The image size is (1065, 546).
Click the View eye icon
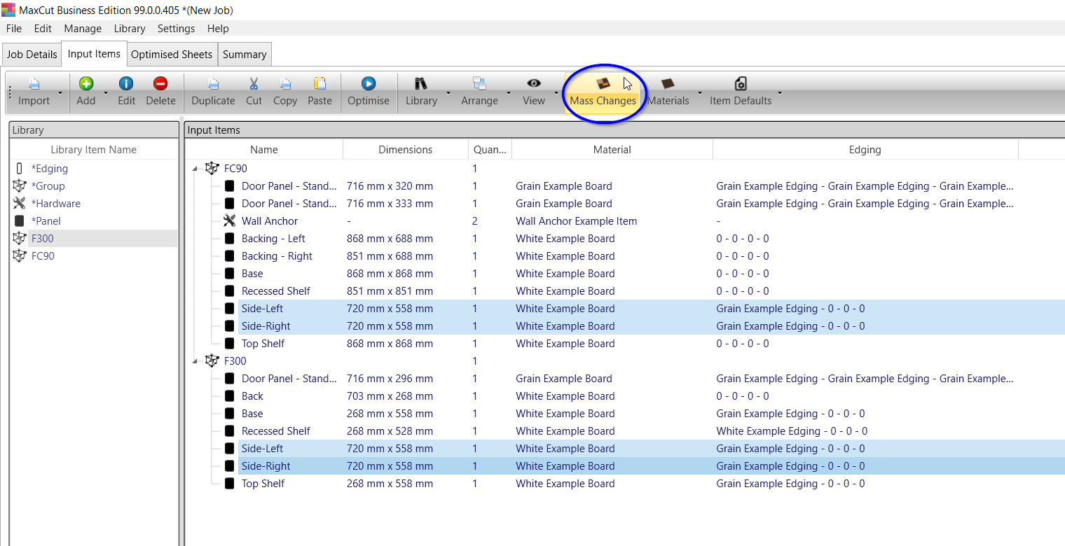534,84
